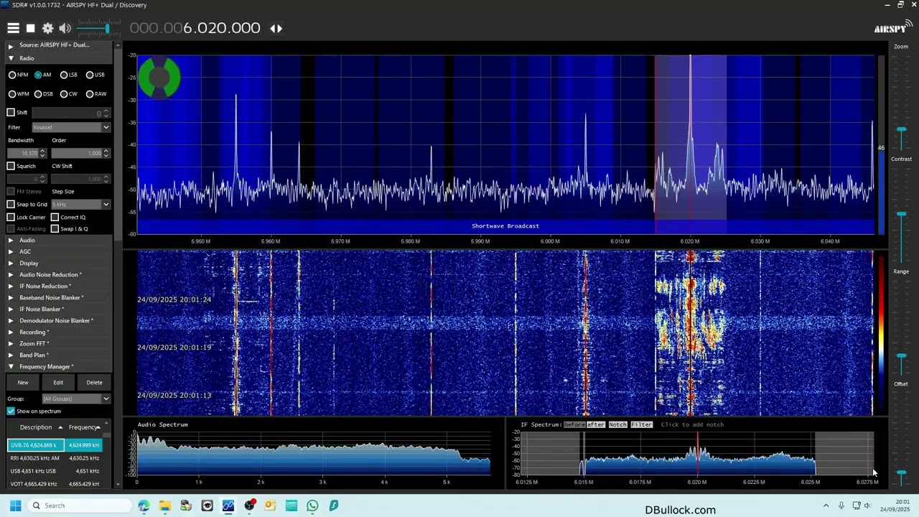919x517 pixels.
Task: Expand the Recording panel
Action: (10, 332)
